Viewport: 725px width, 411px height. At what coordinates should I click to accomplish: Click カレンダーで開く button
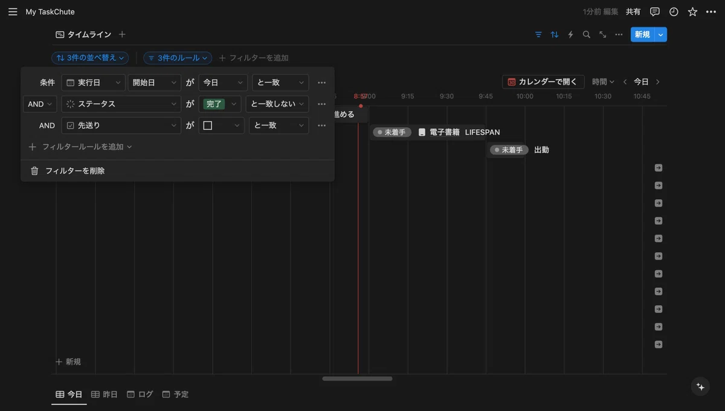tap(543, 82)
